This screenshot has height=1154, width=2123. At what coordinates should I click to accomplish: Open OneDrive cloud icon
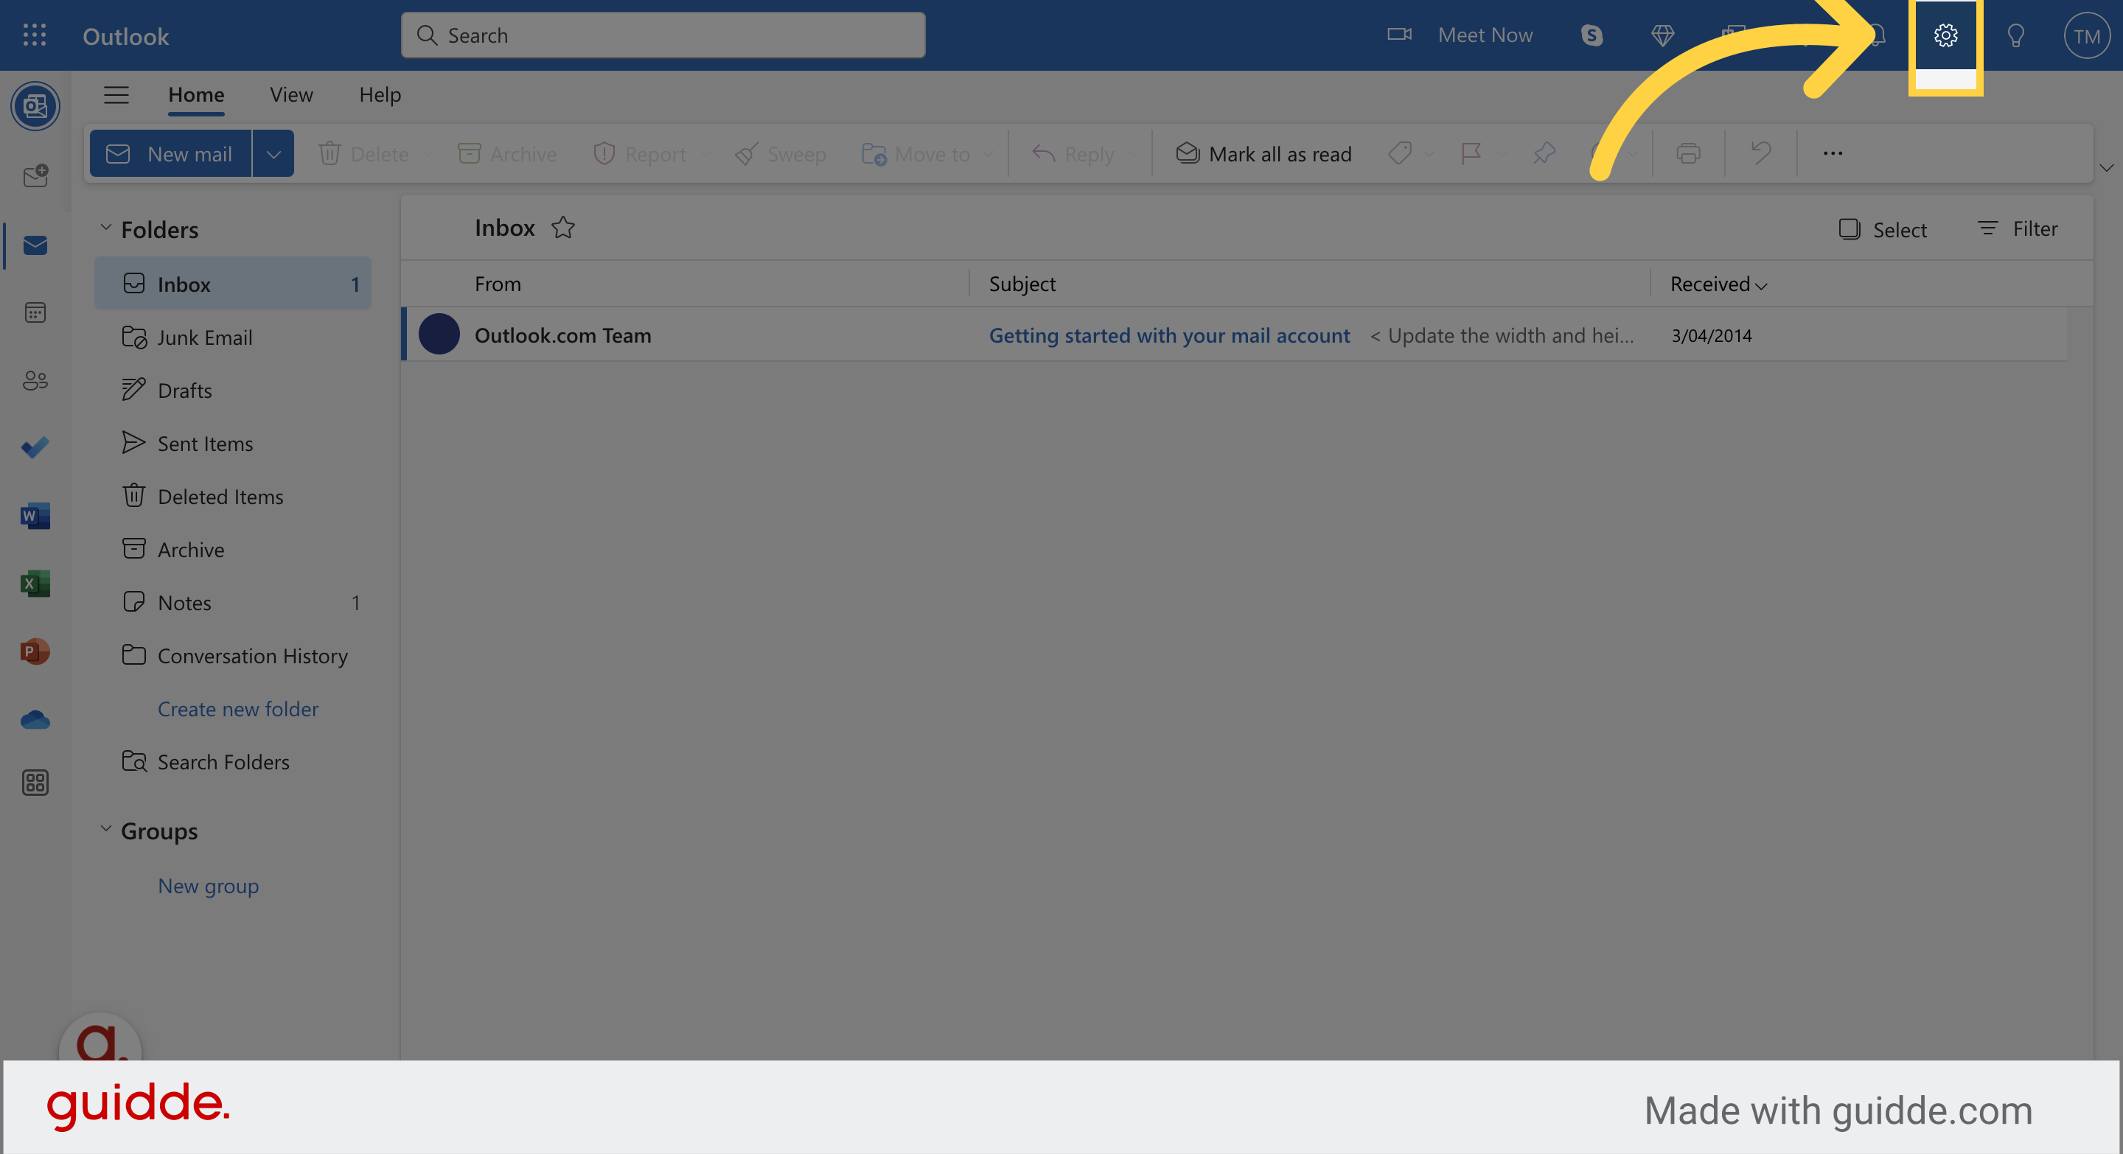pyautogui.click(x=35, y=720)
